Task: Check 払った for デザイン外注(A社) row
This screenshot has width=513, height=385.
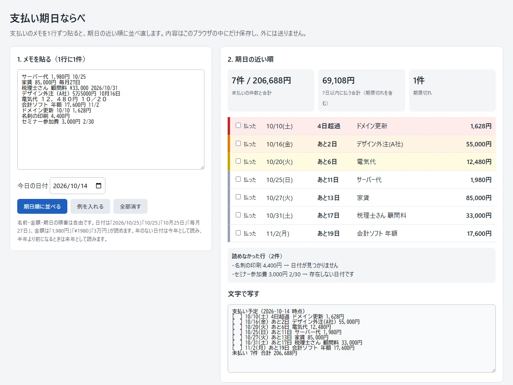Action: coord(238,144)
